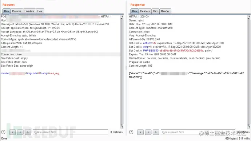Open the Request Headers tab
This screenshot has height=141, width=251.
coord(29,11)
